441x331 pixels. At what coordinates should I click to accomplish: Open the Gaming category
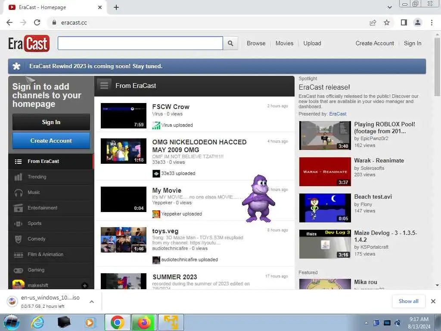51,270
